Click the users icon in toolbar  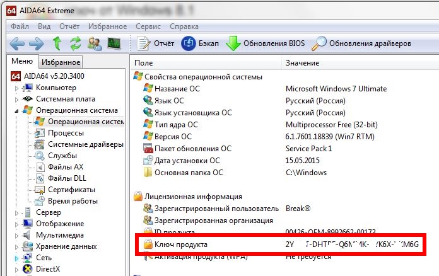[95, 43]
